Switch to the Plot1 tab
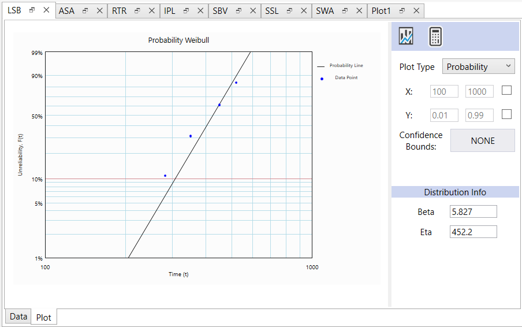This screenshot has width=522, height=327. coord(381,10)
